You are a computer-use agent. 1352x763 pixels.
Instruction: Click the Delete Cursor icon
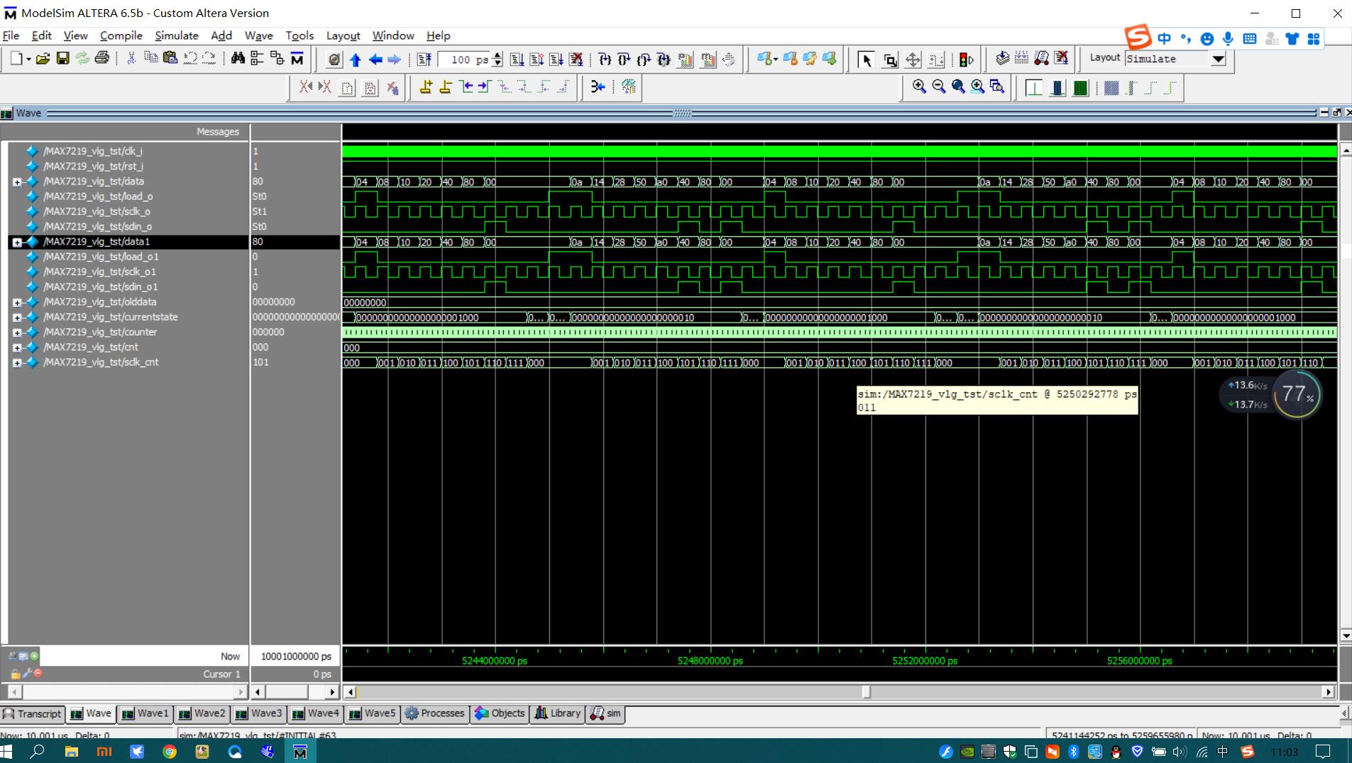446,87
